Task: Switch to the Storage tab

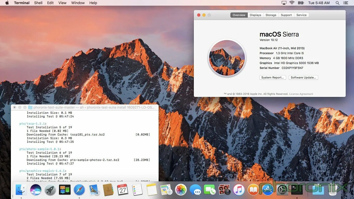Action: point(271,15)
